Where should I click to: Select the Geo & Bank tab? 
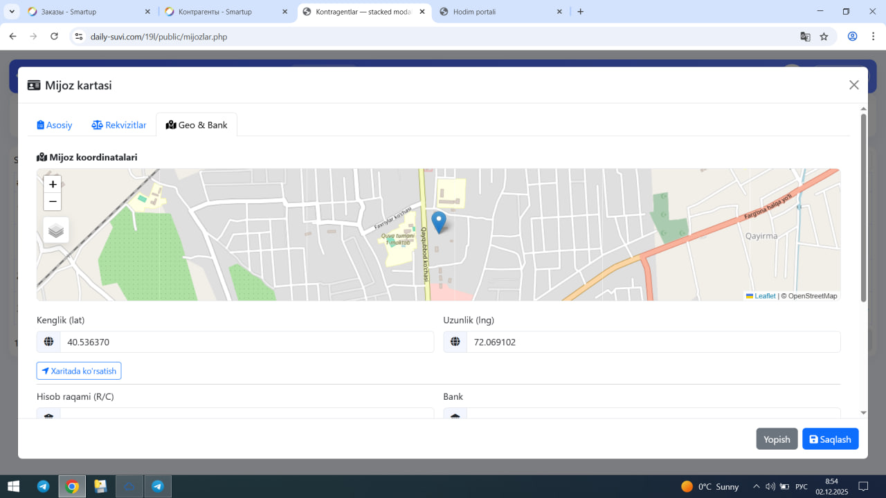pyautogui.click(x=197, y=125)
